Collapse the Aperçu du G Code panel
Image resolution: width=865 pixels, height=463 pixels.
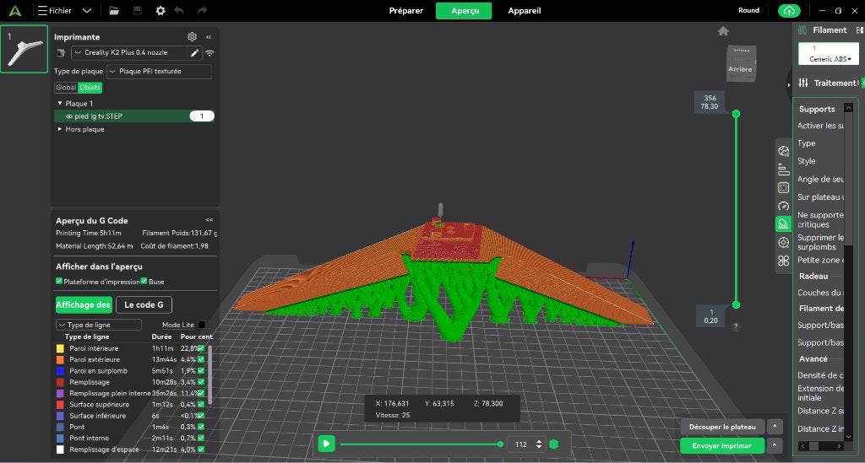pos(209,219)
